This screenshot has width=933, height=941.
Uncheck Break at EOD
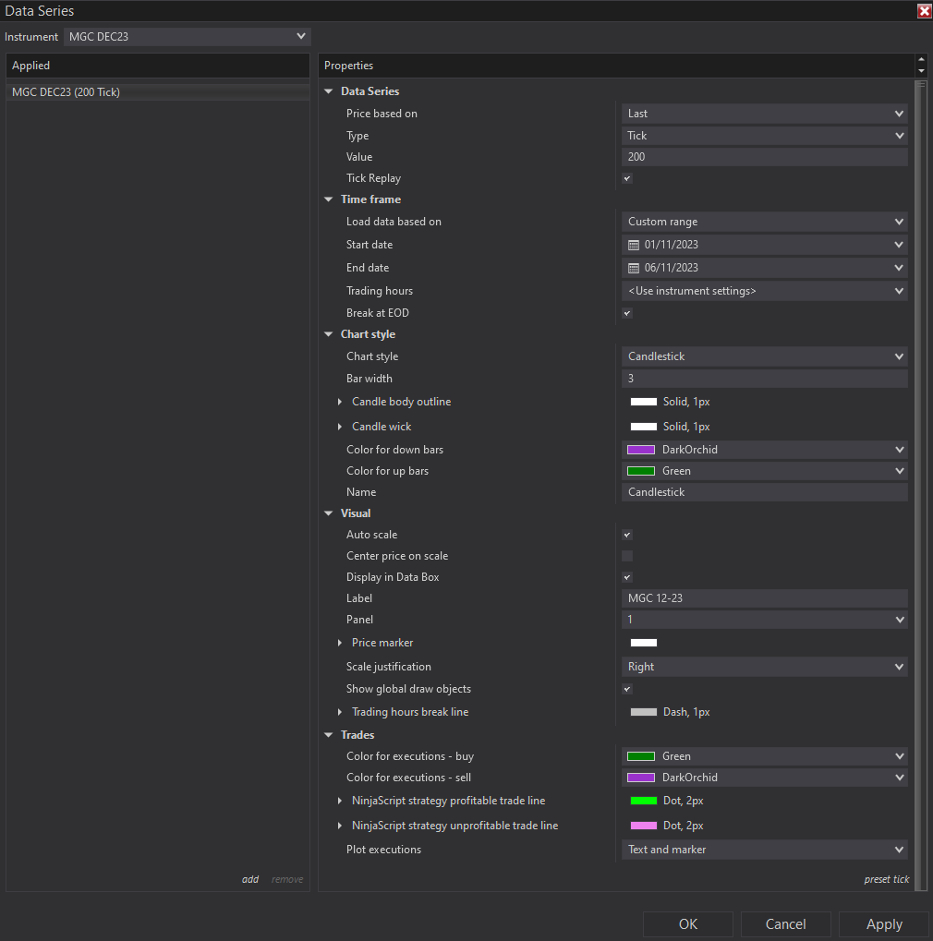coord(627,313)
